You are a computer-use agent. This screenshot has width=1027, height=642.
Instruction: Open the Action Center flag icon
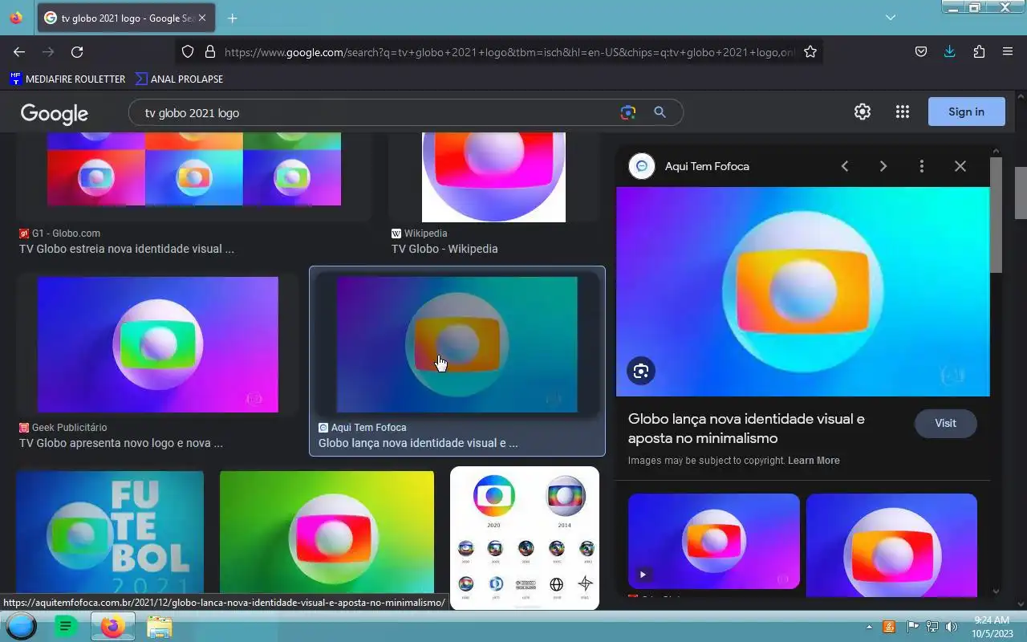(912, 627)
